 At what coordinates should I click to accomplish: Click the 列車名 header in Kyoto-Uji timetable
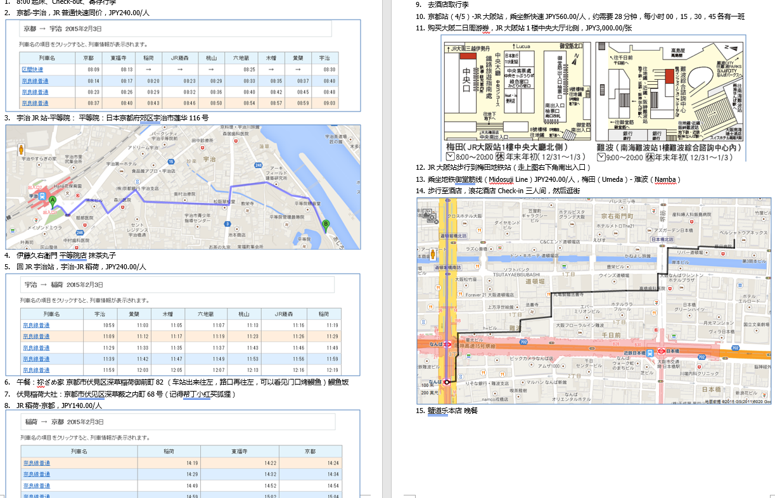point(43,58)
